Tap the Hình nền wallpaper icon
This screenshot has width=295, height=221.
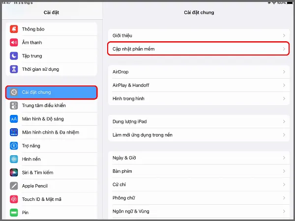click(x=14, y=159)
